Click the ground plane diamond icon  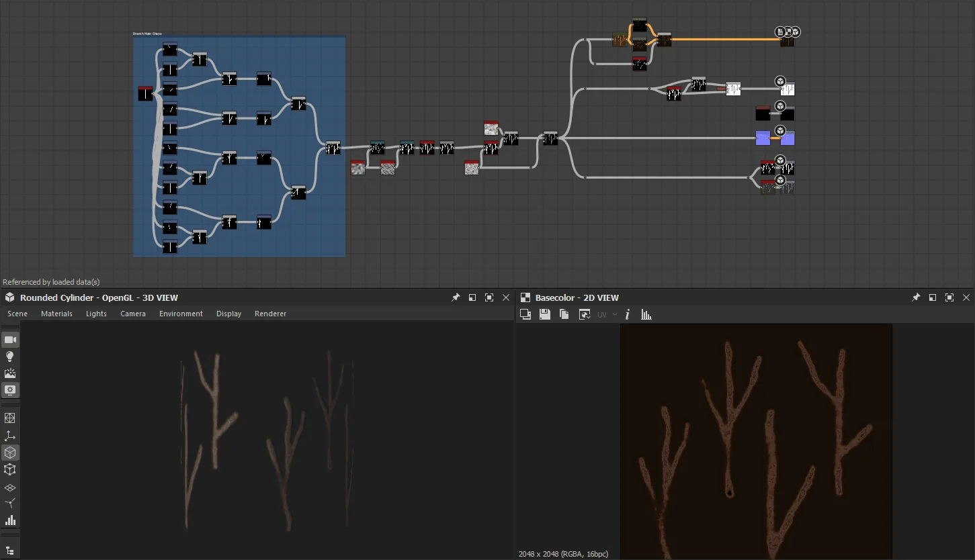click(x=10, y=487)
